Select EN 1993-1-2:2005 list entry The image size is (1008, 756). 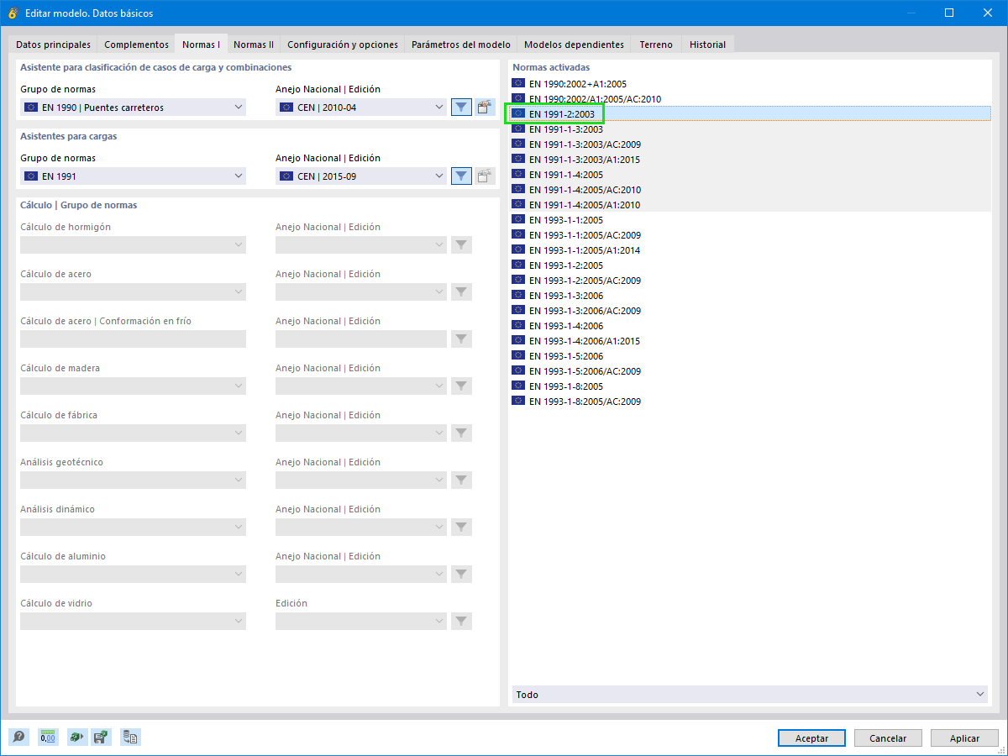coord(750,265)
